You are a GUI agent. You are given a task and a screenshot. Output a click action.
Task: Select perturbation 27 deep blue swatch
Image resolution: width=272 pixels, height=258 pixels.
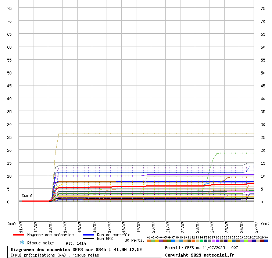254,241
